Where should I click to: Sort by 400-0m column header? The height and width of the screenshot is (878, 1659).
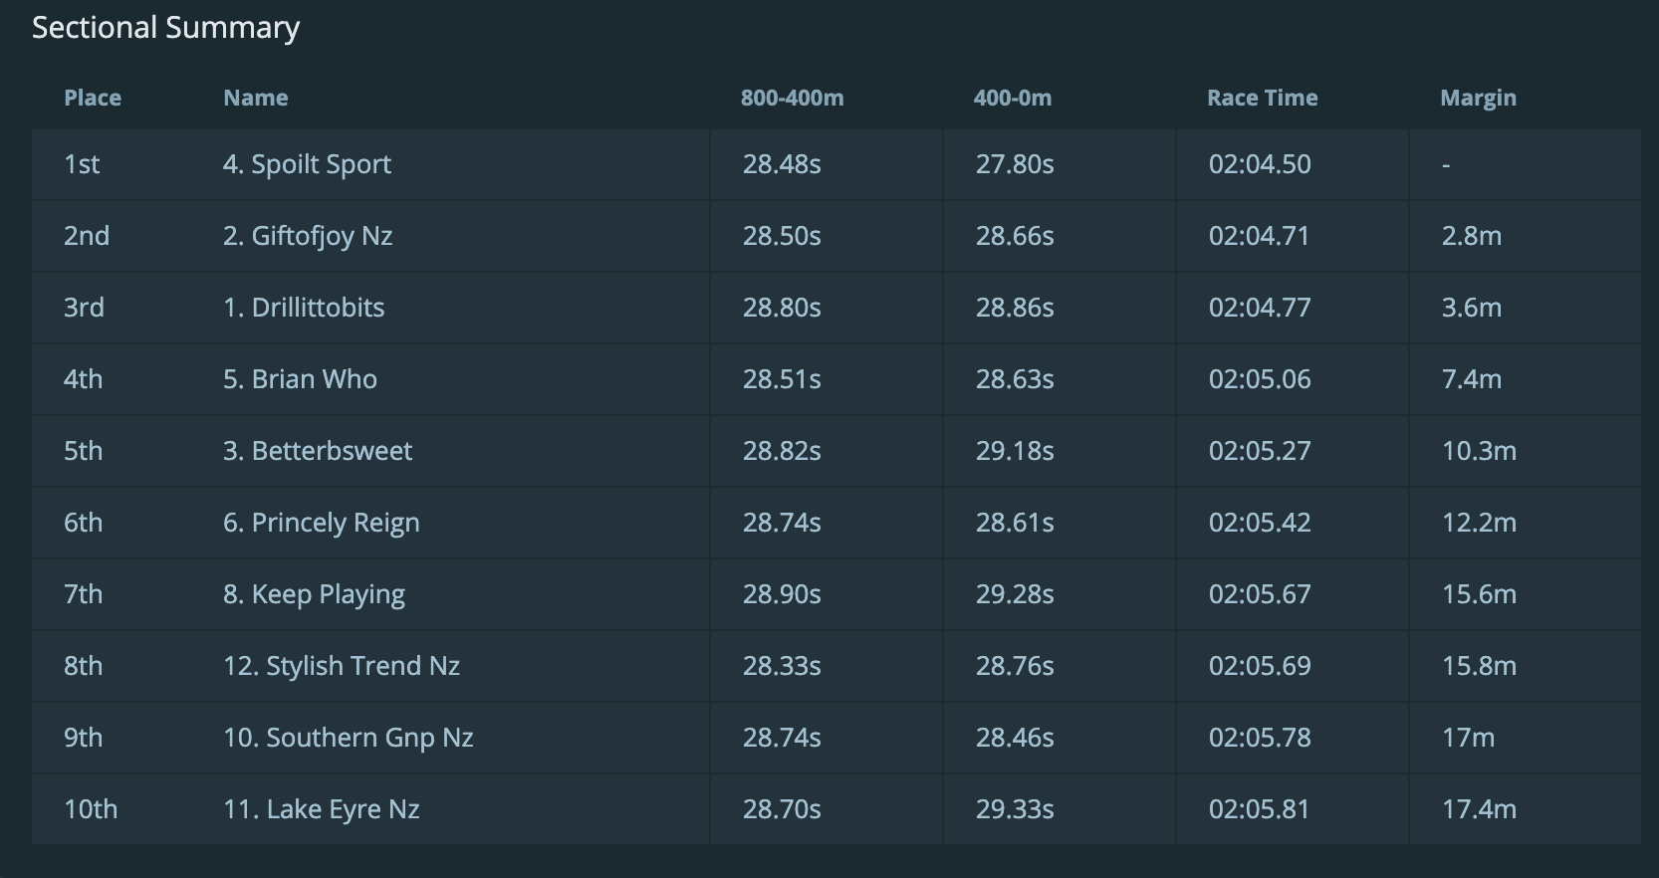pos(1012,98)
